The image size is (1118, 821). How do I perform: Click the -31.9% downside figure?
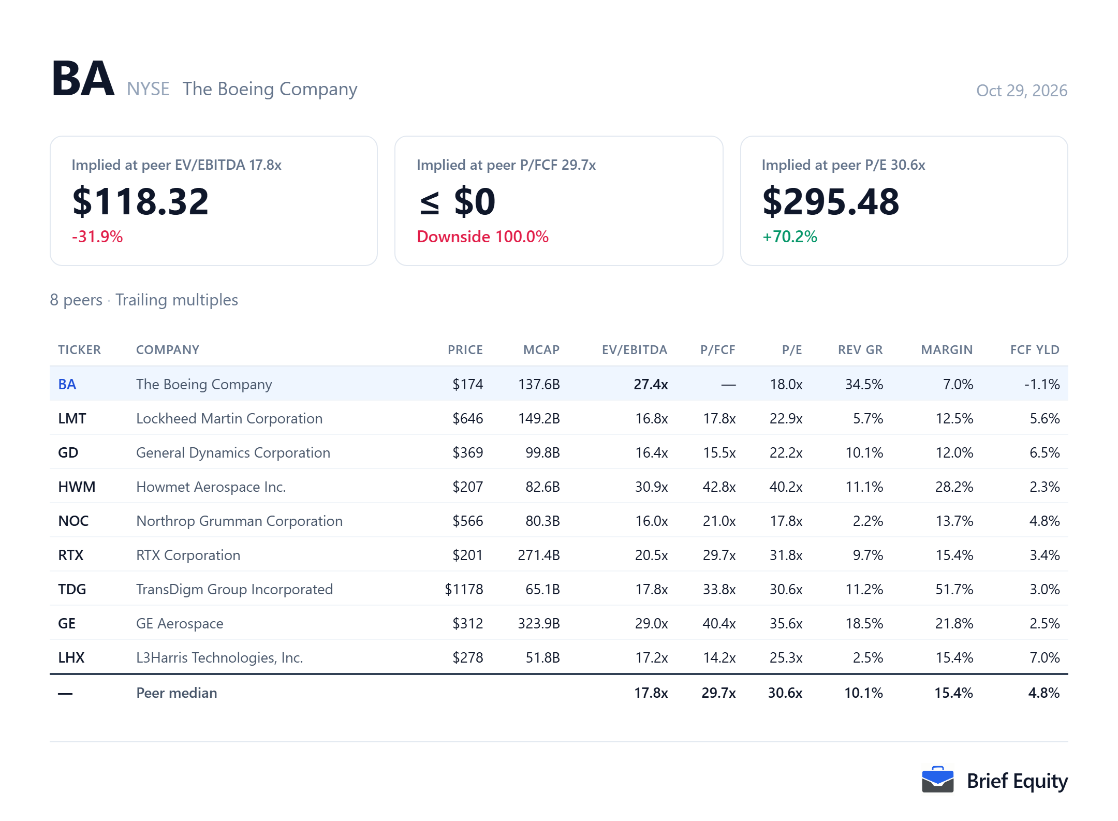point(97,237)
